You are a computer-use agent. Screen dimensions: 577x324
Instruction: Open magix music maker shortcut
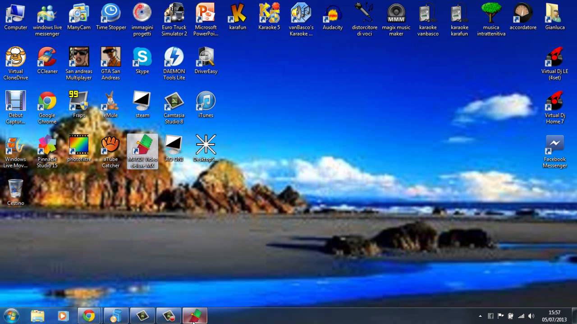click(x=396, y=20)
